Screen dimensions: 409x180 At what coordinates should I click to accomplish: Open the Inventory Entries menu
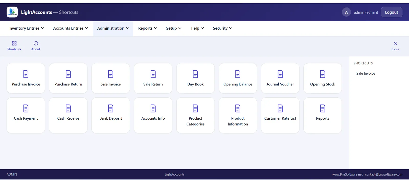point(26,28)
